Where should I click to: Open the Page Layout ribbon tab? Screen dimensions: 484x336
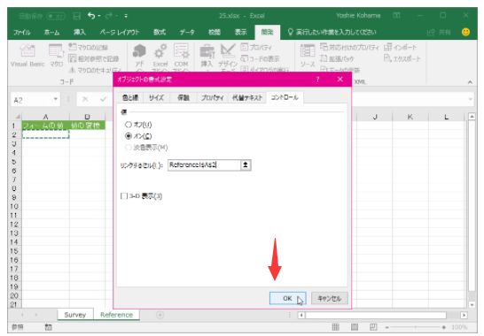point(120,33)
